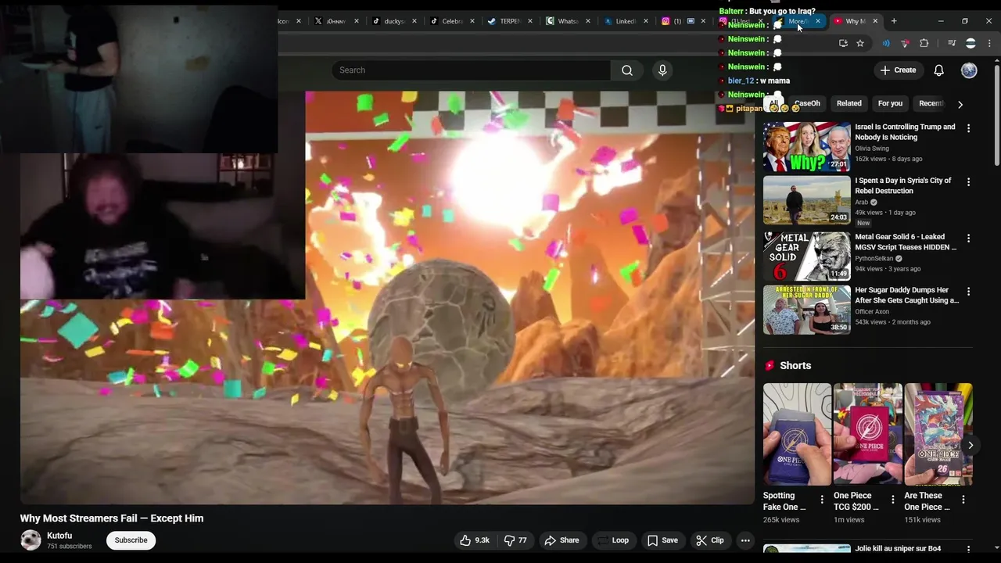Open options for Israel Is Controlling Trump video

[x=968, y=128]
